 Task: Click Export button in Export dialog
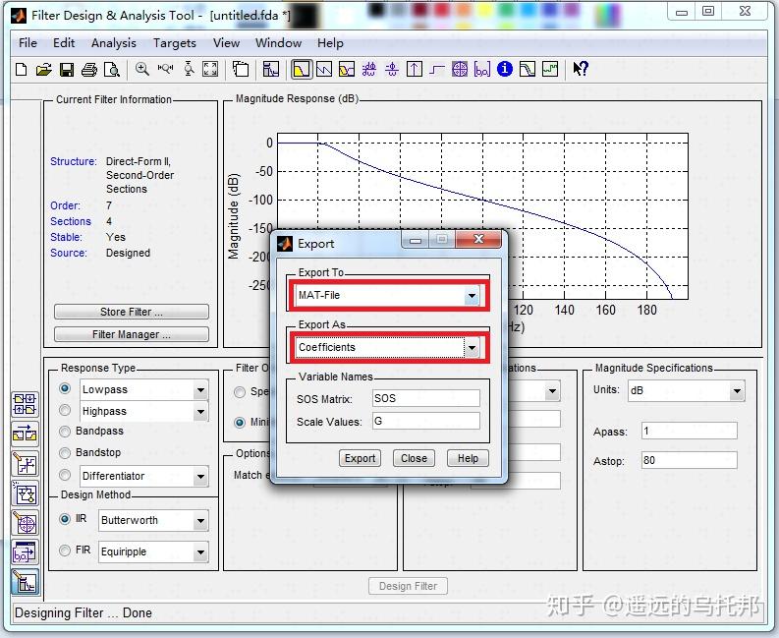[361, 458]
